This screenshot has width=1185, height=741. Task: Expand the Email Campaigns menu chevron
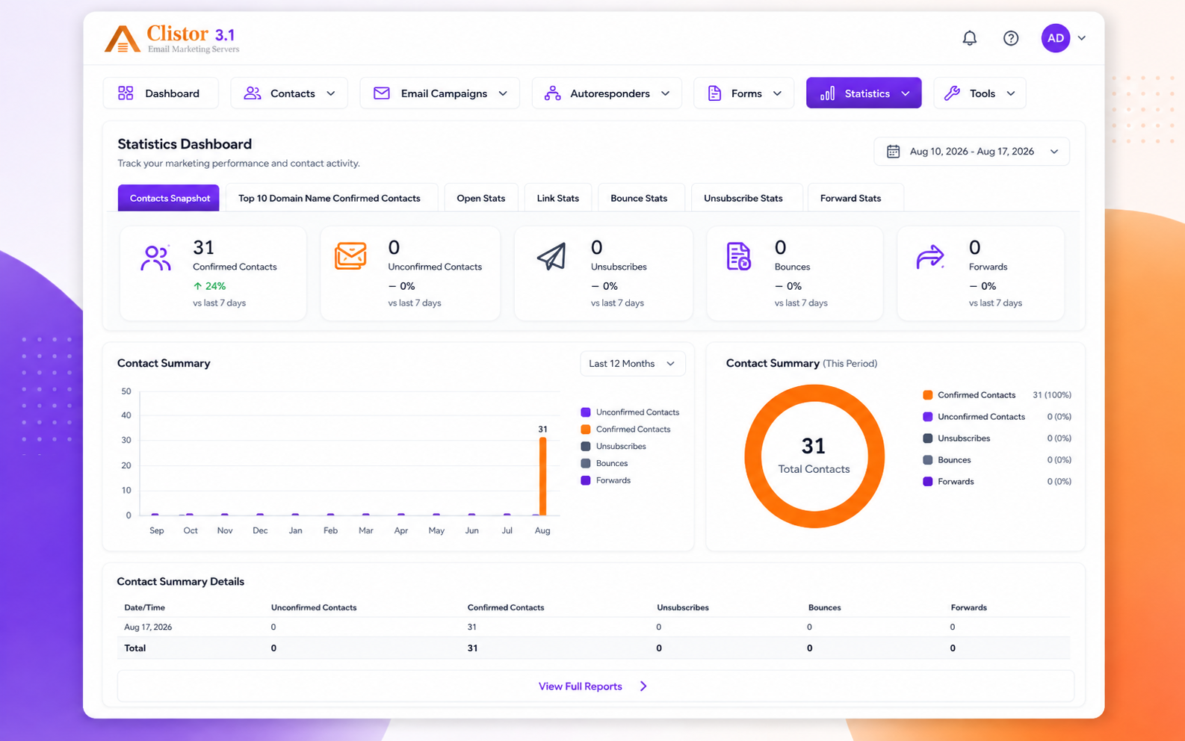(503, 93)
